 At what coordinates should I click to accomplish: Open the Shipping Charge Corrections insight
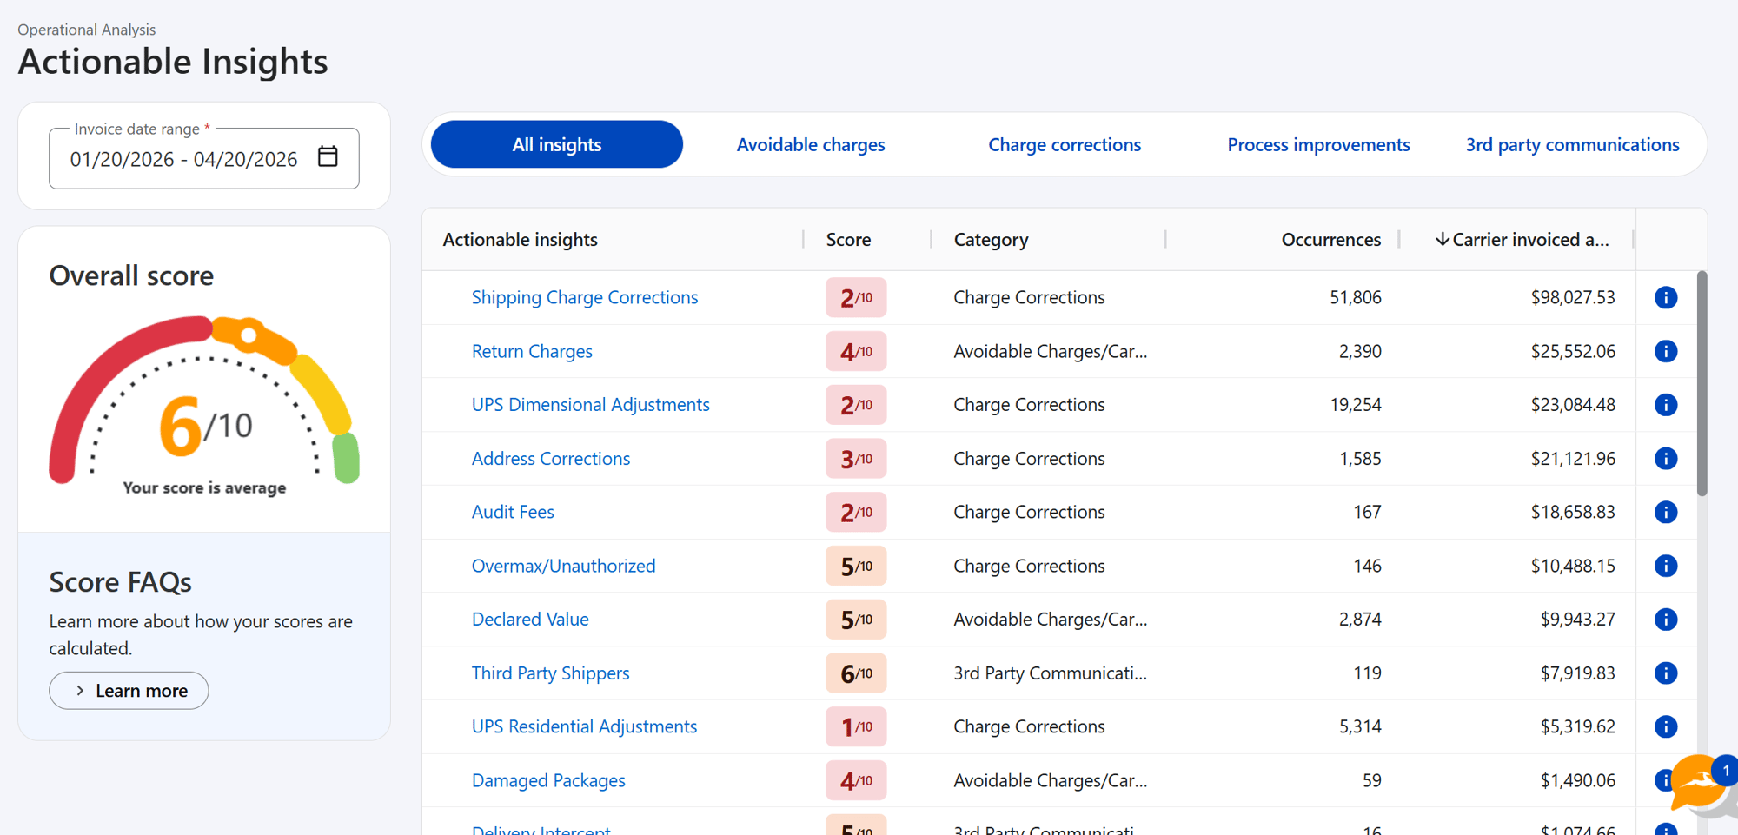point(584,297)
